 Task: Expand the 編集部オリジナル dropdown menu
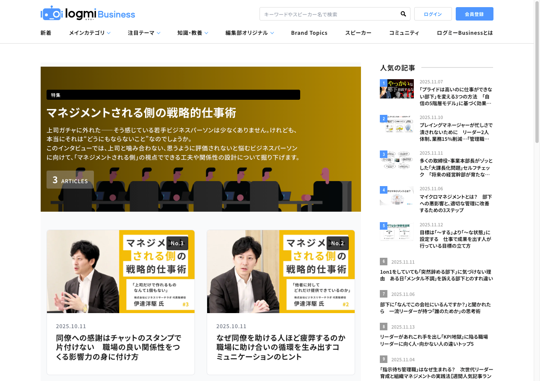[x=249, y=33]
